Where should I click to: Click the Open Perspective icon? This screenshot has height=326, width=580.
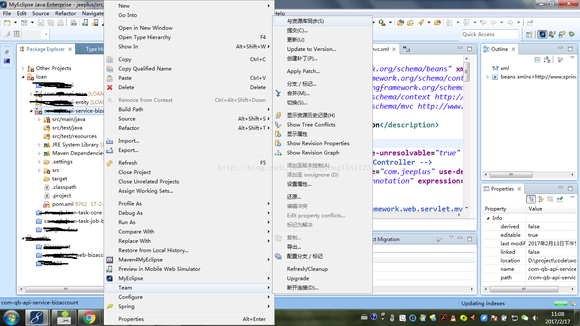pyautogui.click(x=529, y=34)
